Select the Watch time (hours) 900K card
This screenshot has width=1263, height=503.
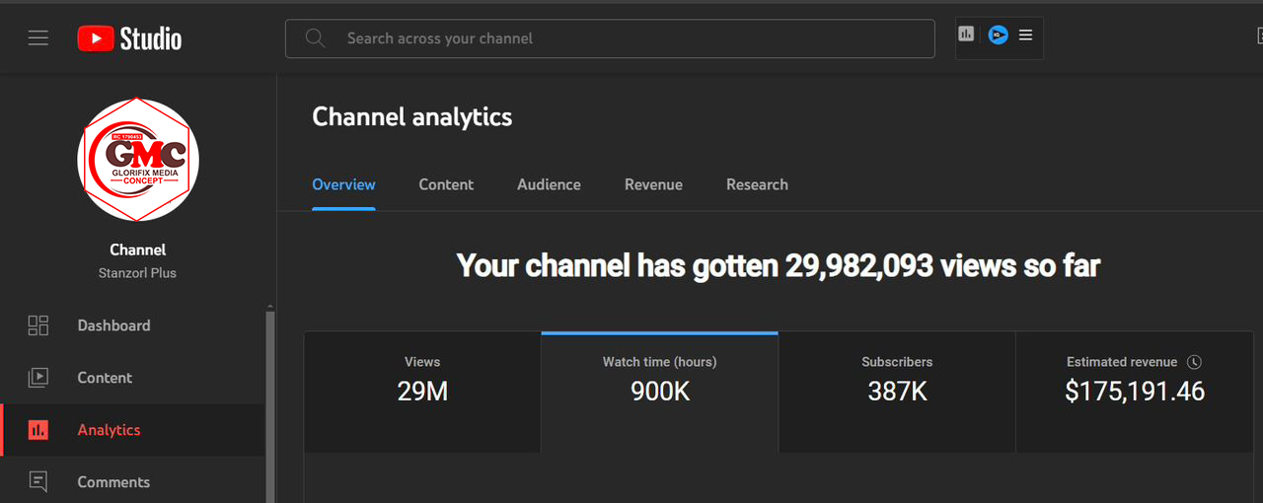point(660,392)
